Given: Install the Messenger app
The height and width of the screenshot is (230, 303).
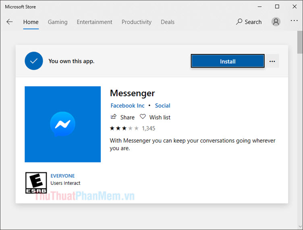Looking at the screenshot, I should 228,61.
